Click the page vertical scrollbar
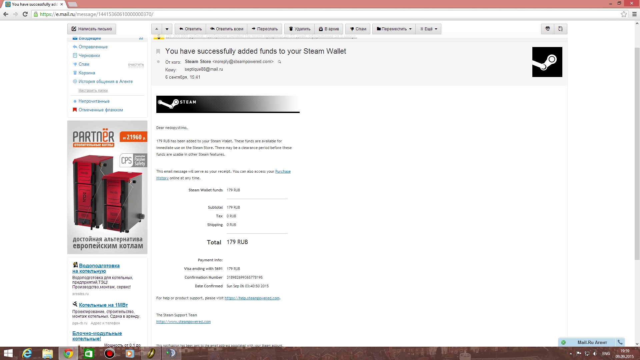640x360 pixels. pos(637,153)
